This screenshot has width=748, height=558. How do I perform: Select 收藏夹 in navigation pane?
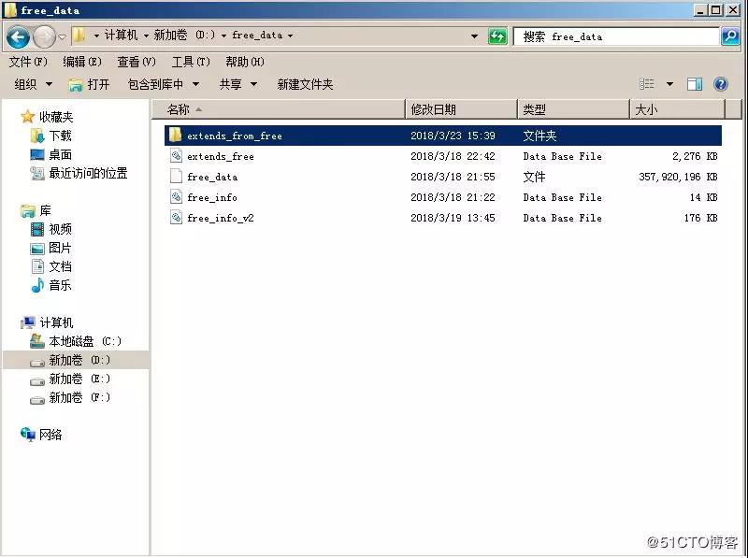tap(56, 117)
